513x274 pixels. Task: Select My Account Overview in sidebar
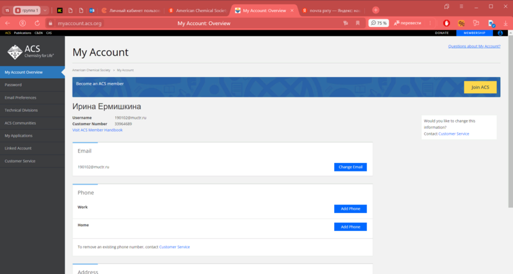tap(33, 72)
